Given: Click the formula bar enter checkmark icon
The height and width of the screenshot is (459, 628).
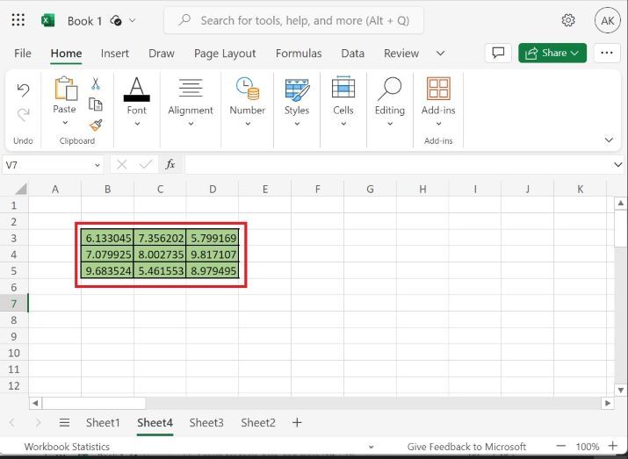Looking at the screenshot, I should point(146,164).
